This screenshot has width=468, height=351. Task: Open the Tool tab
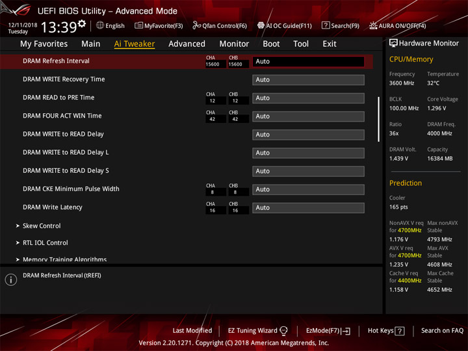pos(301,44)
